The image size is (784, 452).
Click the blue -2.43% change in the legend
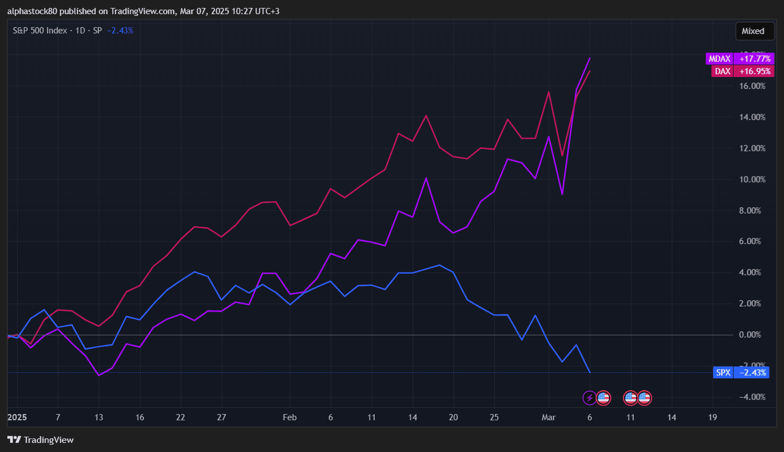(x=120, y=31)
